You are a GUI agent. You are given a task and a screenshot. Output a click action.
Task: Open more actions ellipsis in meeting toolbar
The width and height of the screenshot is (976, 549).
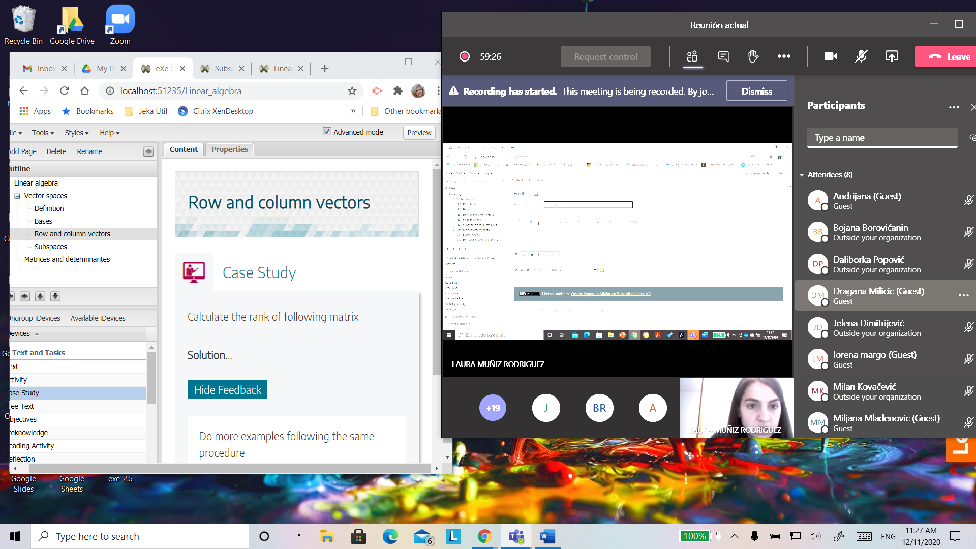784,56
